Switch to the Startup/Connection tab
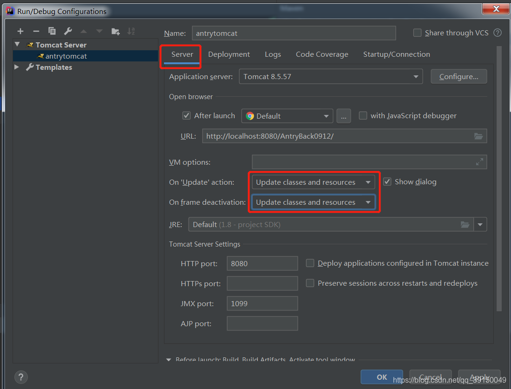The height and width of the screenshot is (389, 511). click(397, 54)
